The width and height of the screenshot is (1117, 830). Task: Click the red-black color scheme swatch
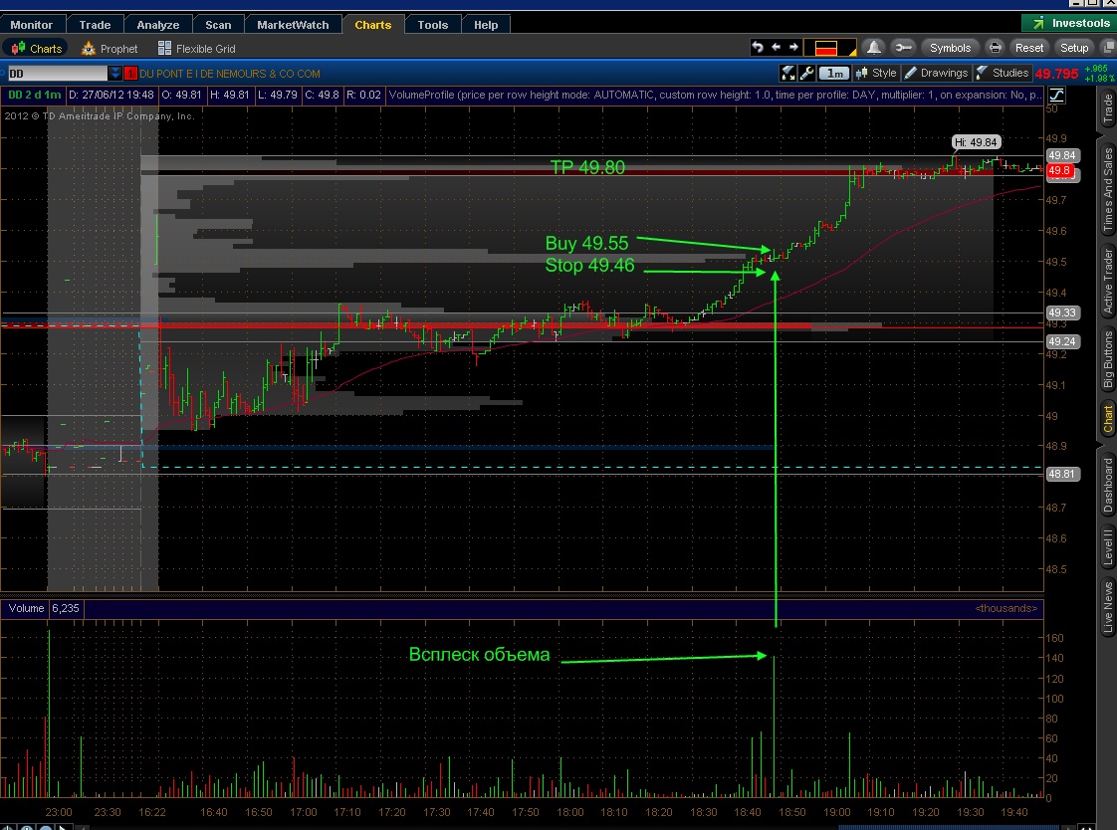tap(830, 48)
